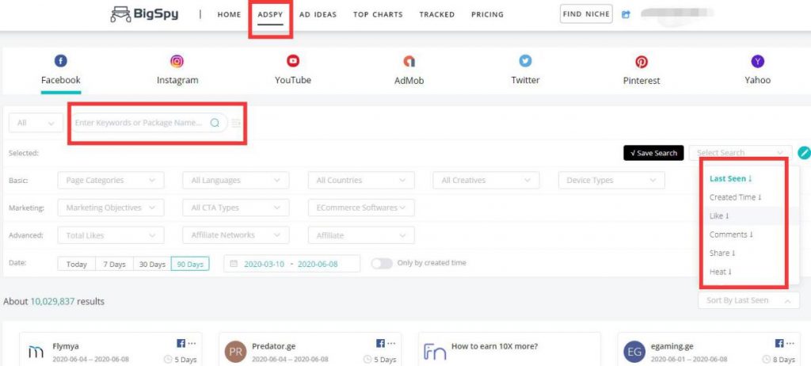The height and width of the screenshot is (366, 811).
Task: Sort by Last Seen option
Action: point(730,178)
